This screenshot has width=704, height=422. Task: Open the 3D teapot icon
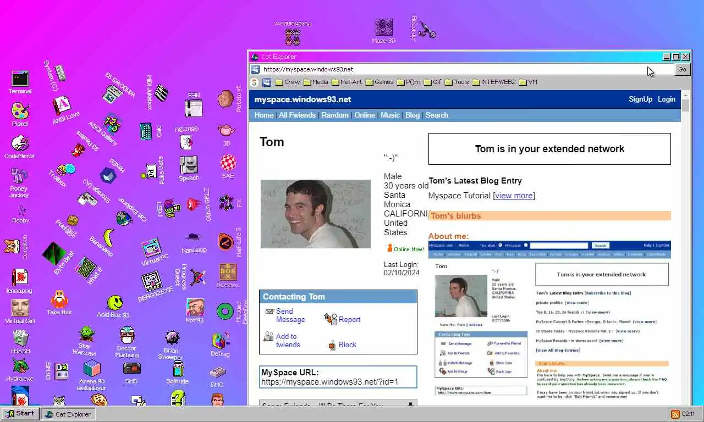[226, 135]
